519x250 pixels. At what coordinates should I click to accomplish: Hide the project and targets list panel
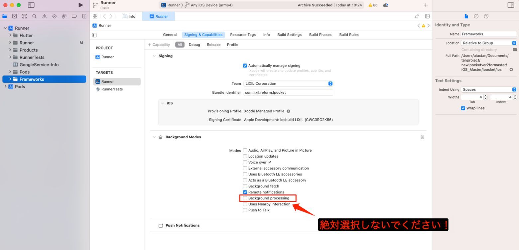(94, 35)
